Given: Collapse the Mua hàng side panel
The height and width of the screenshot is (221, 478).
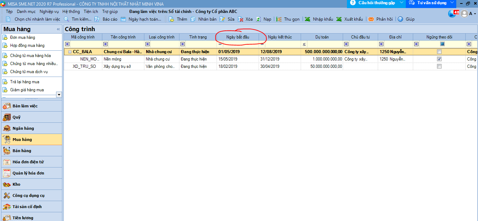Looking at the screenshot, I should point(58,29).
